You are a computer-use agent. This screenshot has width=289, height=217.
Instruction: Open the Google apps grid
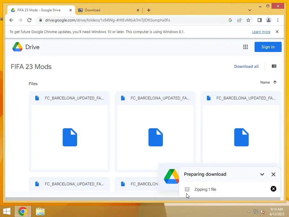pos(245,47)
